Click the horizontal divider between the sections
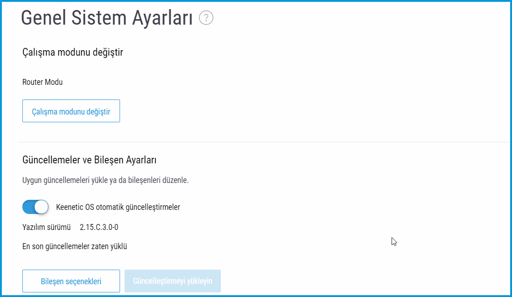 tap(264, 142)
